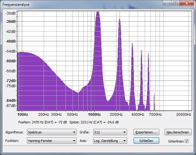Click the broad low-frequency hump near 100Hz

pos(27,76)
